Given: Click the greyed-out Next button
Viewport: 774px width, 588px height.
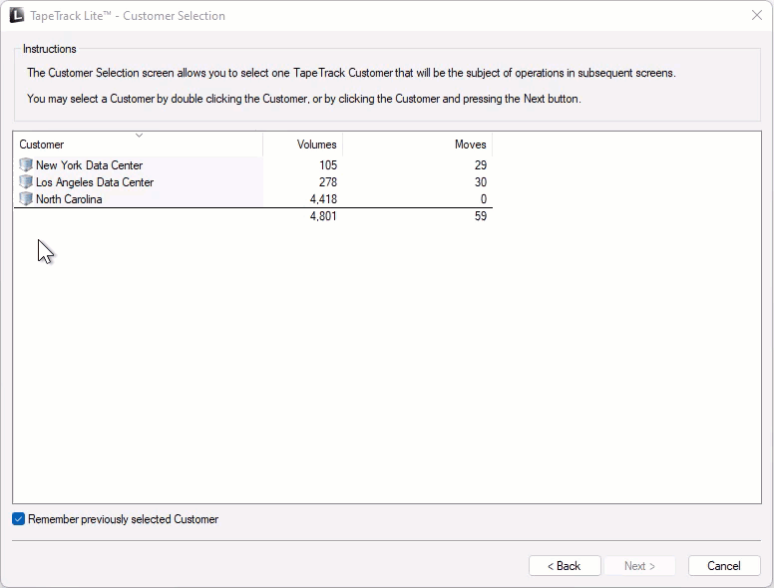Looking at the screenshot, I should 639,566.
